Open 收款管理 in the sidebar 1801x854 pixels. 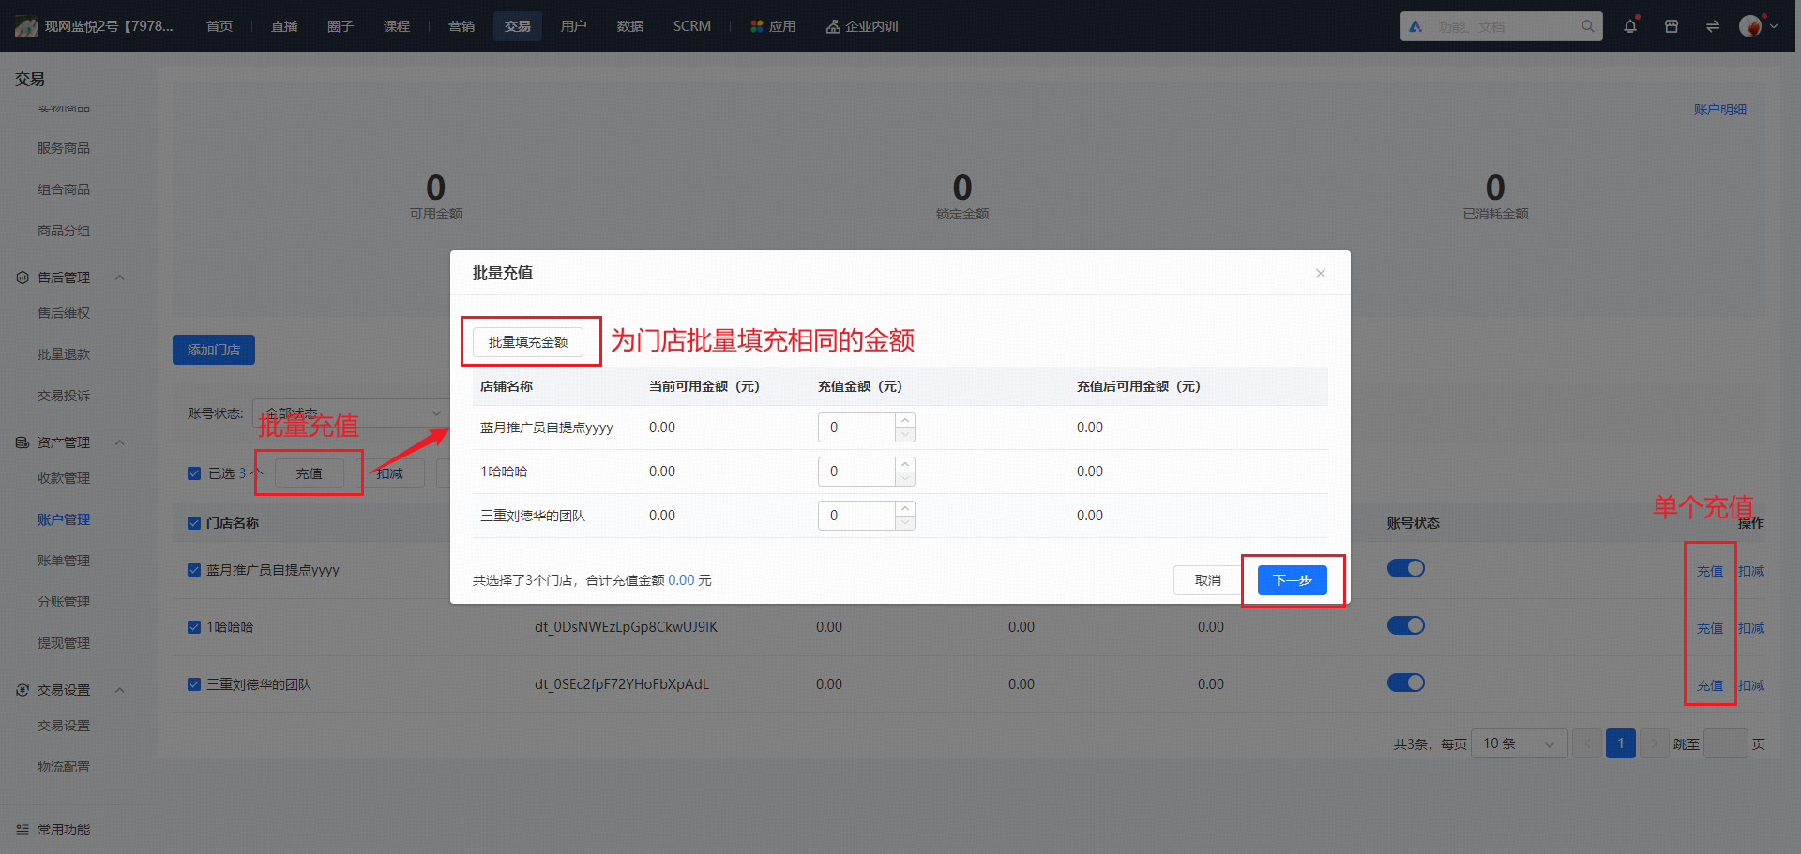pyautogui.click(x=64, y=478)
